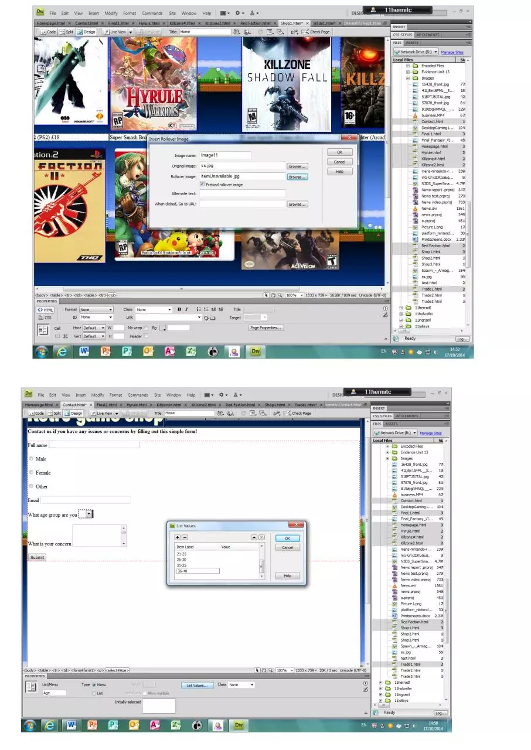Screen dimensions: 531x750
Task: Click Live View button in top window toolbar
Action: click(x=115, y=32)
